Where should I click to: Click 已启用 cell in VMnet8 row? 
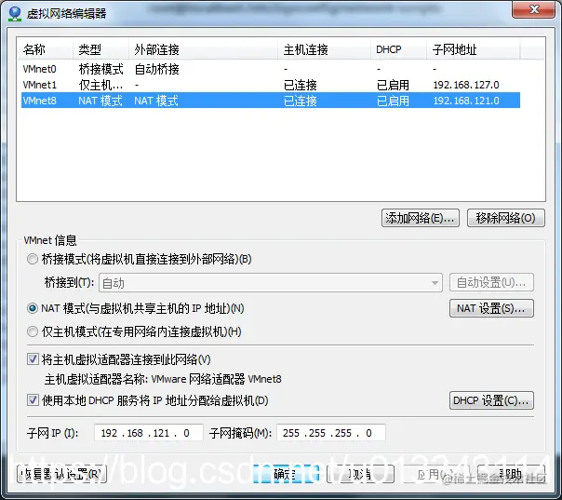[393, 101]
